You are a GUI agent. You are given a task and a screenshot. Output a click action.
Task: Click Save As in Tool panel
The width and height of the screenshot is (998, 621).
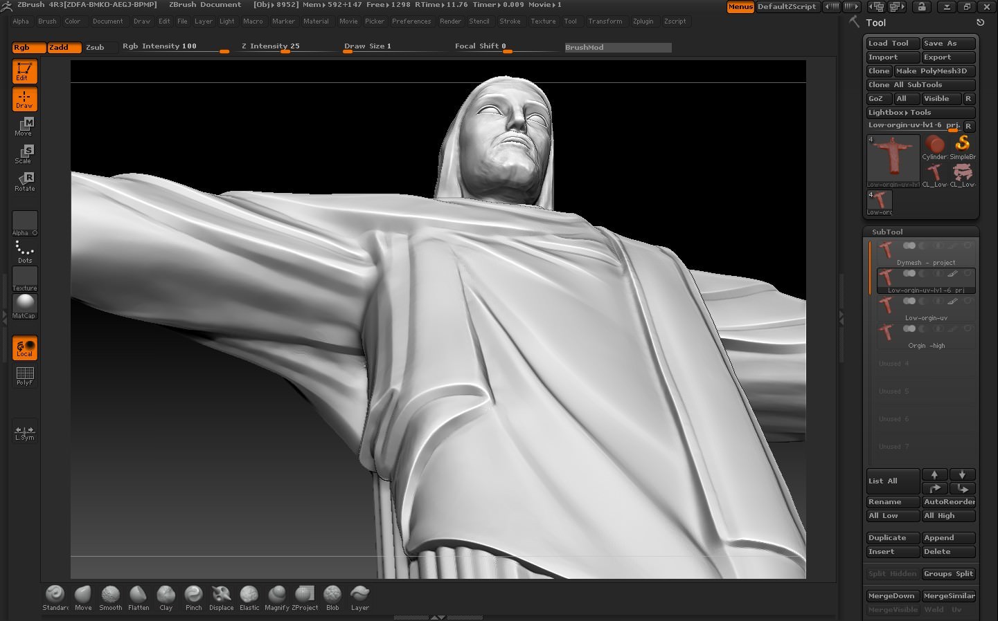pyautogui.click(x=948, y=44)
